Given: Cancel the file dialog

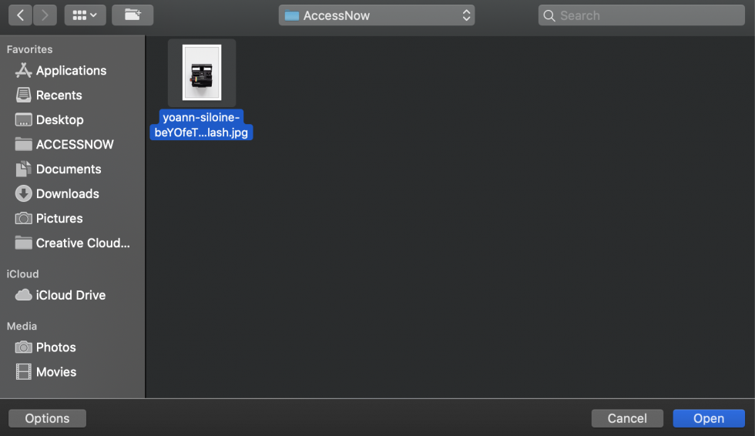Looking at the screenshot, I should 627,418.
